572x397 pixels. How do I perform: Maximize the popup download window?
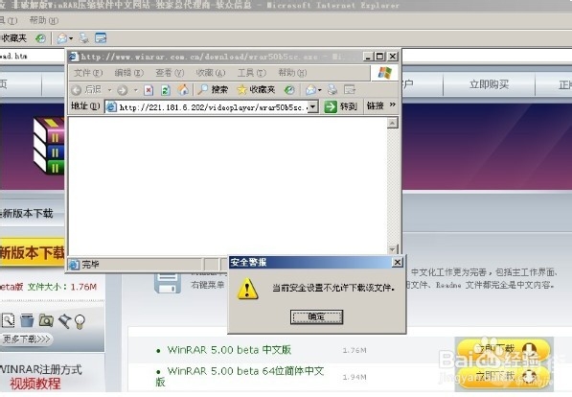click(379, 57)
